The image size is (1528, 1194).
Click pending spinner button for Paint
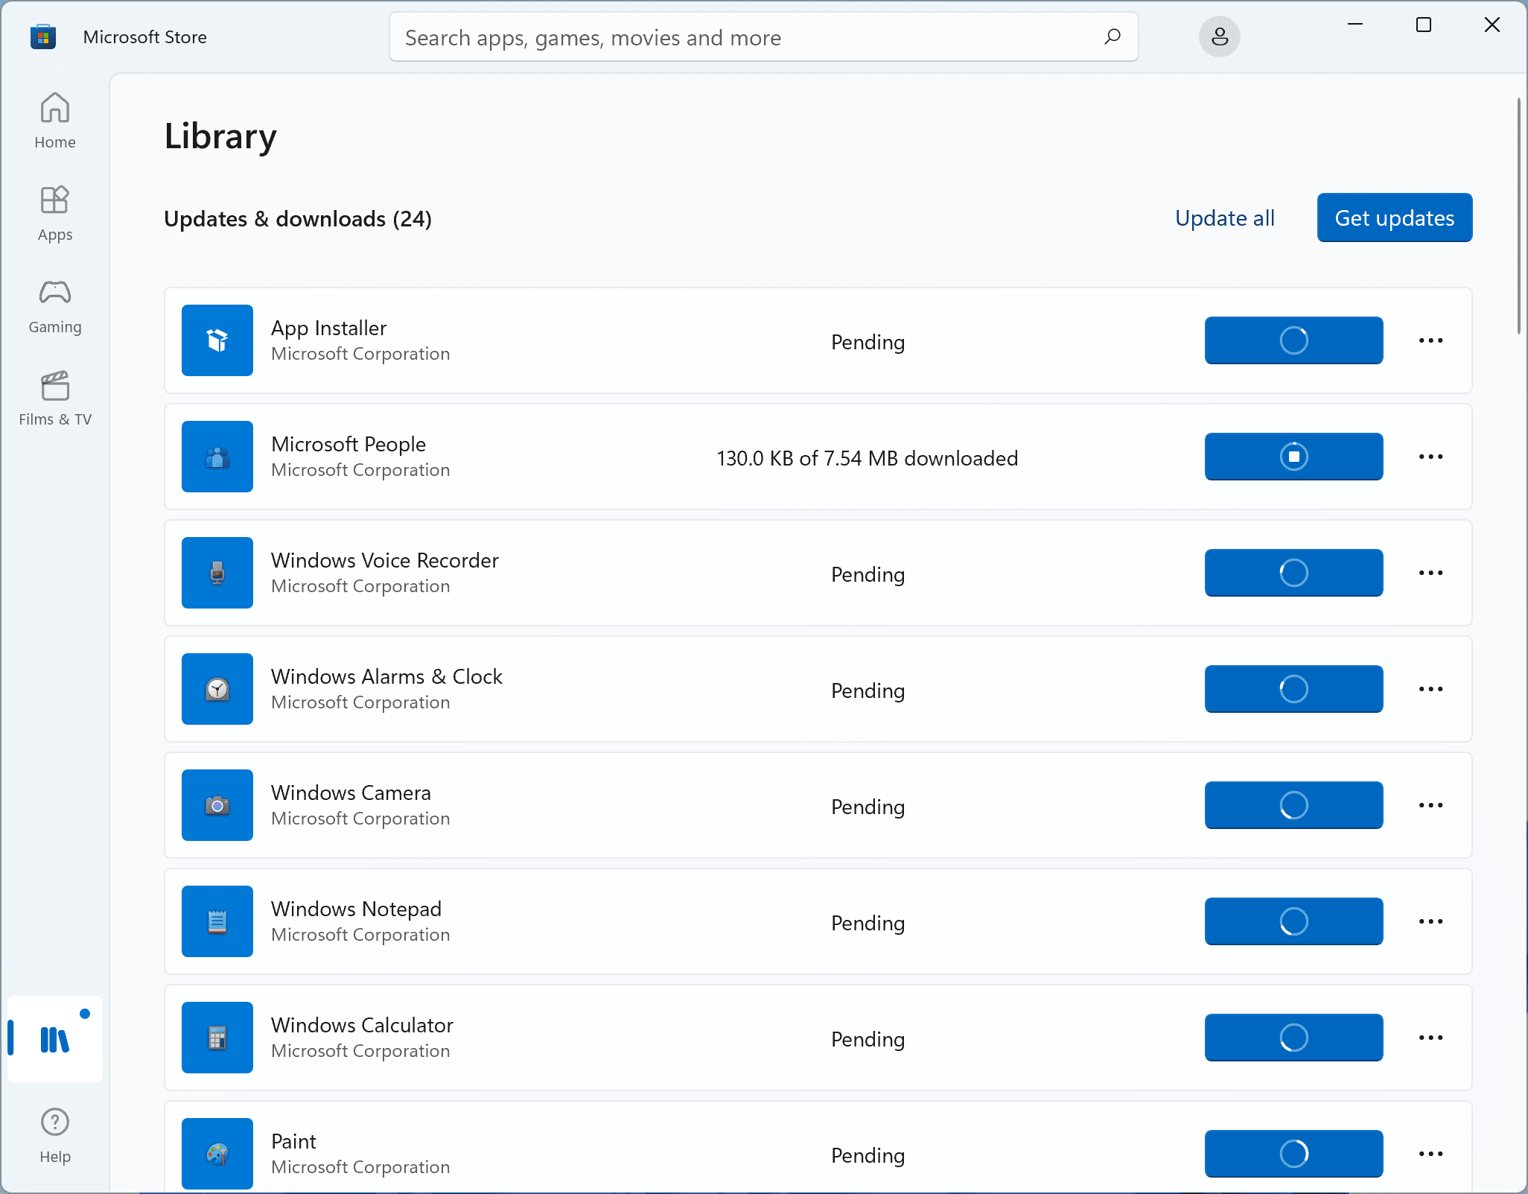[x=1294, y=1154]
